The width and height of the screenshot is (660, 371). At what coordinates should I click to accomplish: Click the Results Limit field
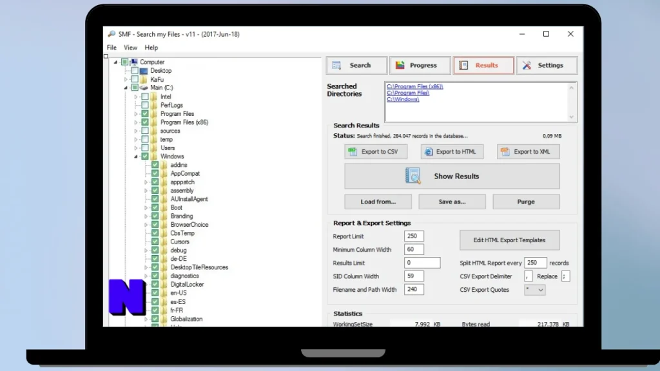tap(422, 263)
